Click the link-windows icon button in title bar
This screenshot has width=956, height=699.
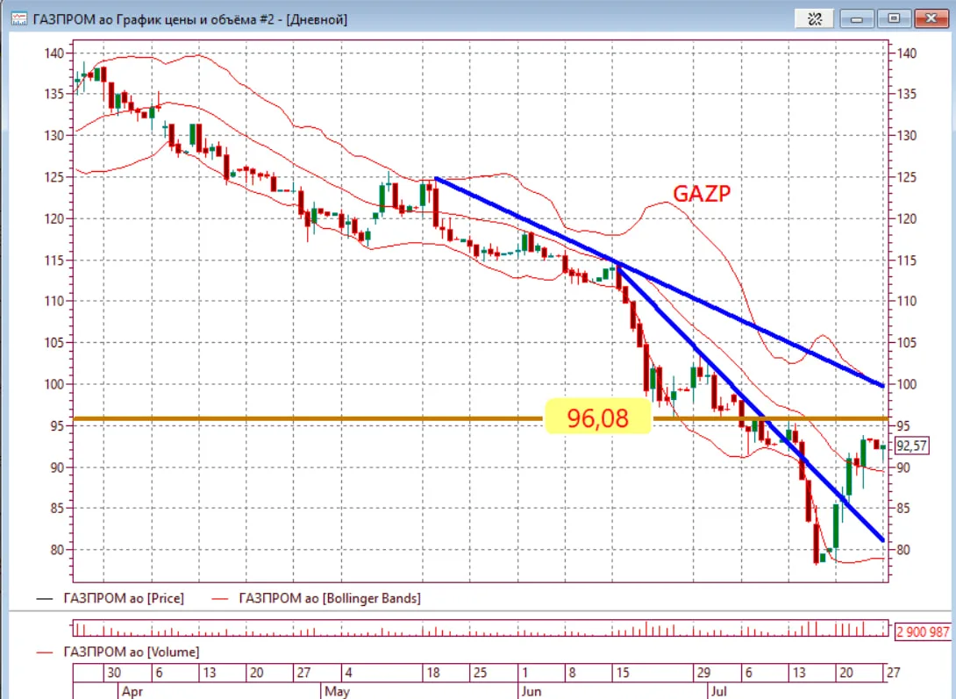point(815,19)
